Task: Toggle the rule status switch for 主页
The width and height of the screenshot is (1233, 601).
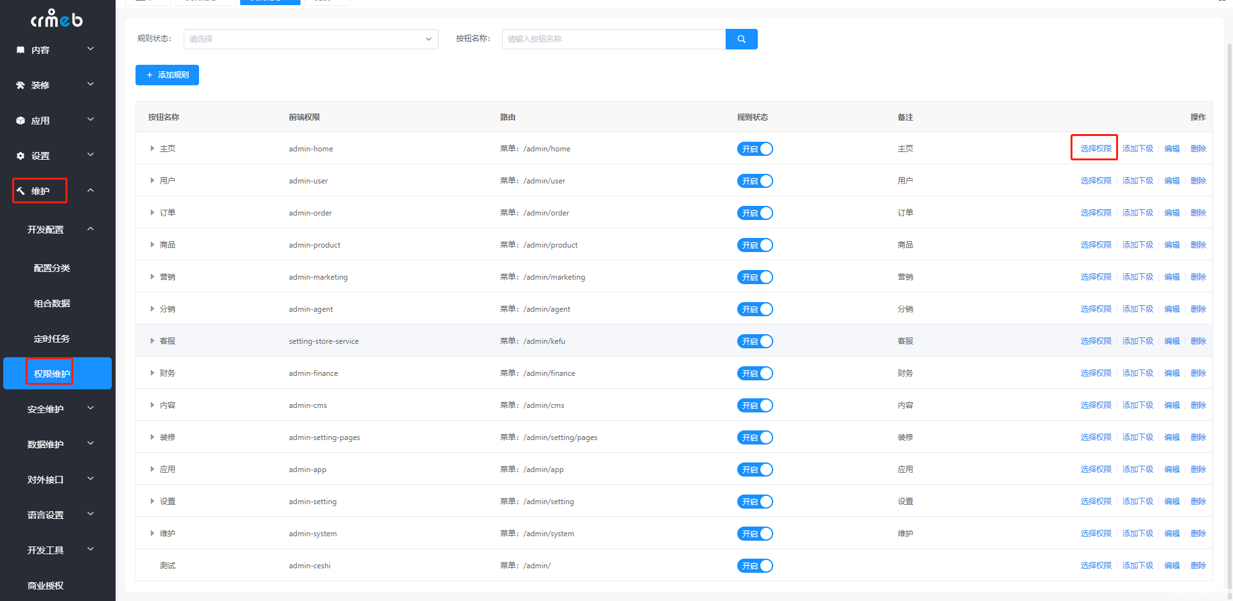Action: 755,149
